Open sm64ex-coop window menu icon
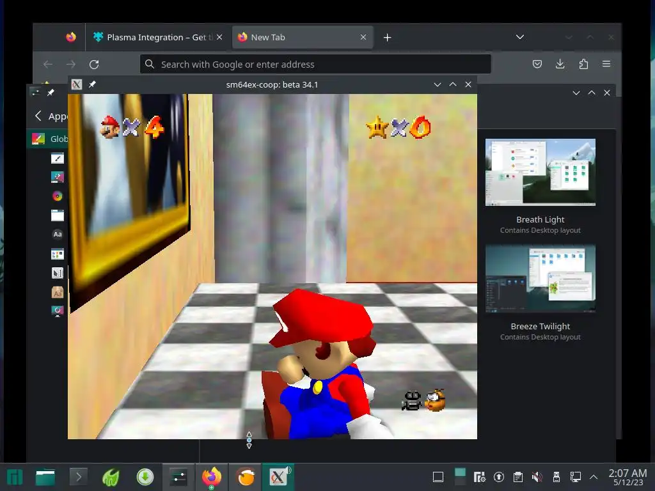The image size is (655, 491). (x=77, y=84)
